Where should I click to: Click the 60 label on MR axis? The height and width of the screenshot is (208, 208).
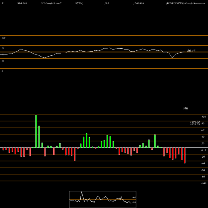coord(203,130)
